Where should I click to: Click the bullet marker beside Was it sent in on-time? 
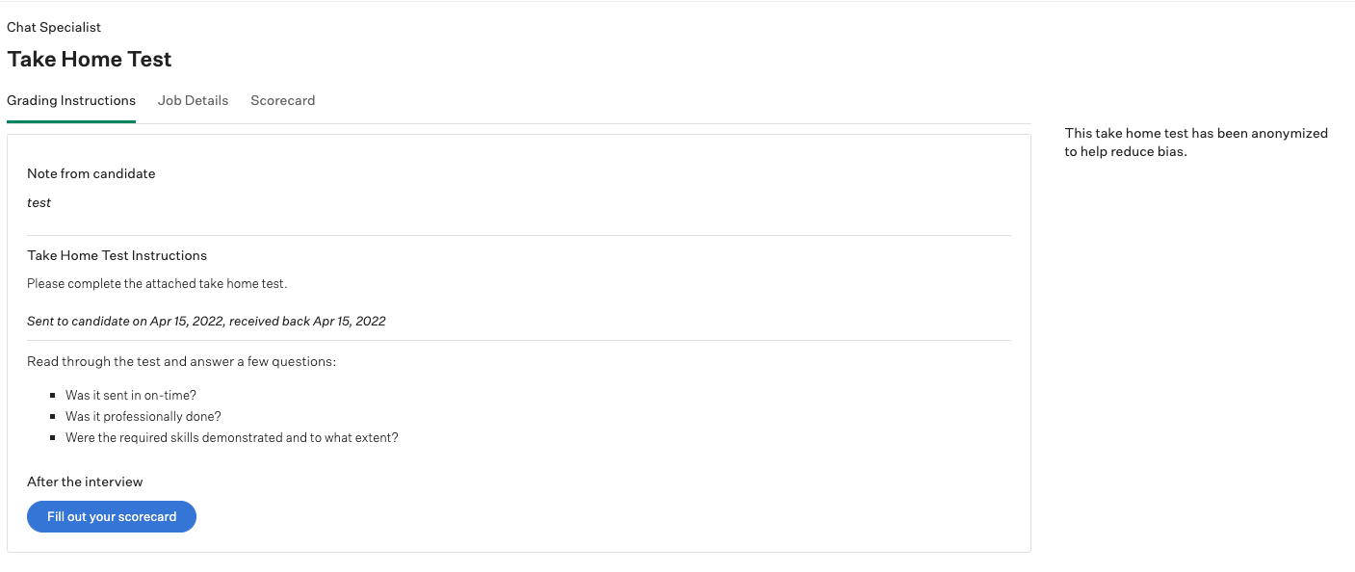[53, 396]
